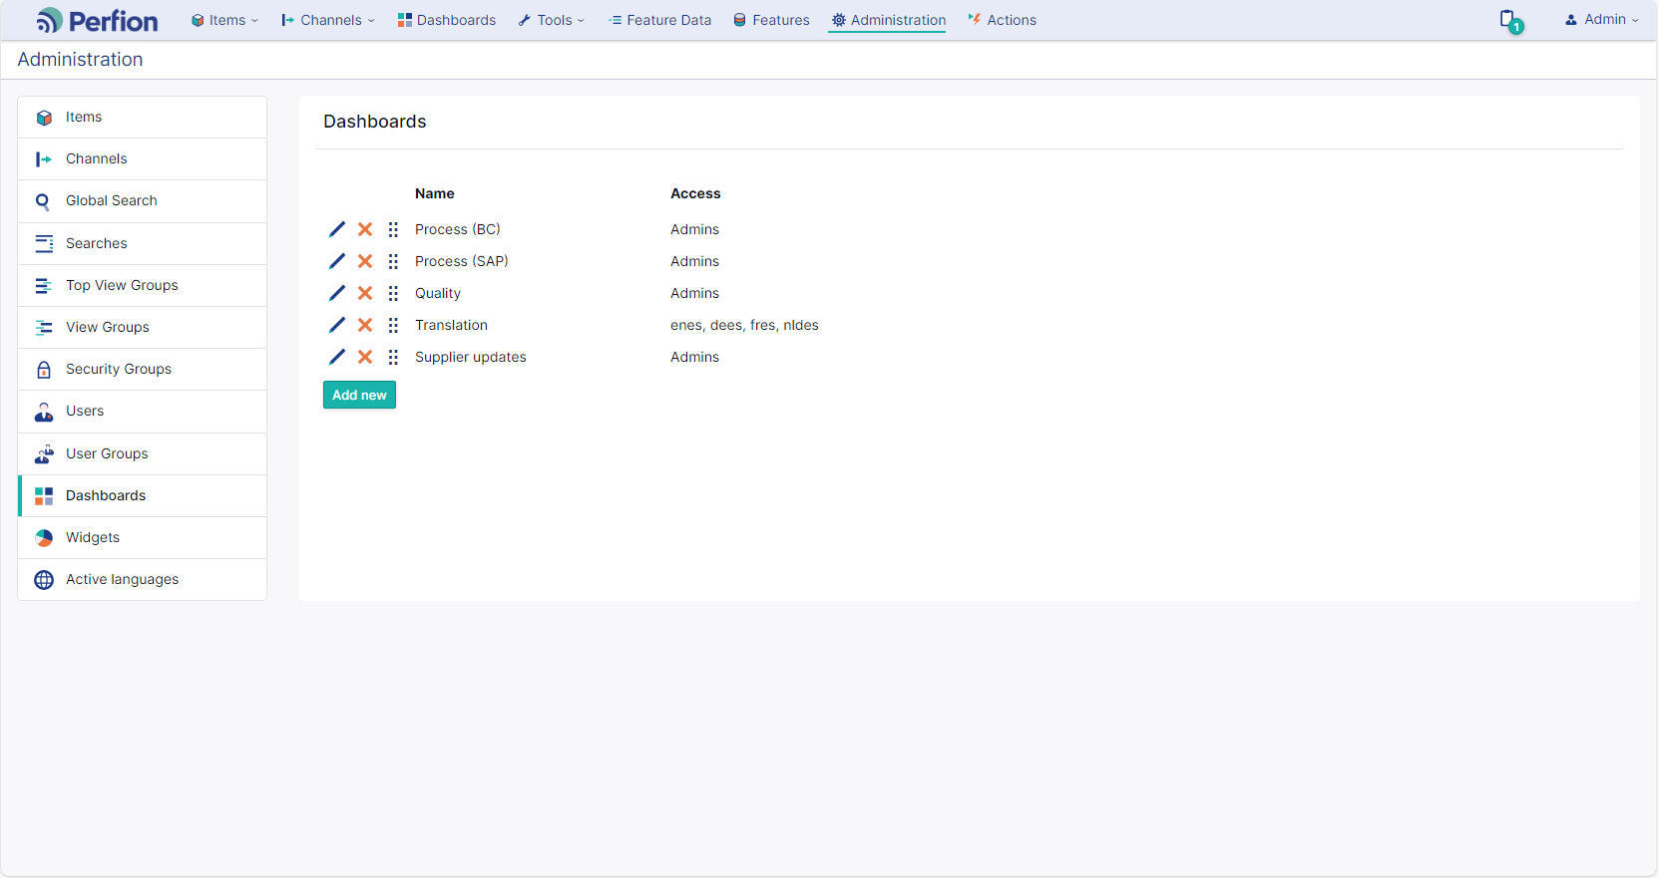Viewport: 1659px width, 878px height.
Task: Open the Admin user dropdown
Action: click(1602, 19)
